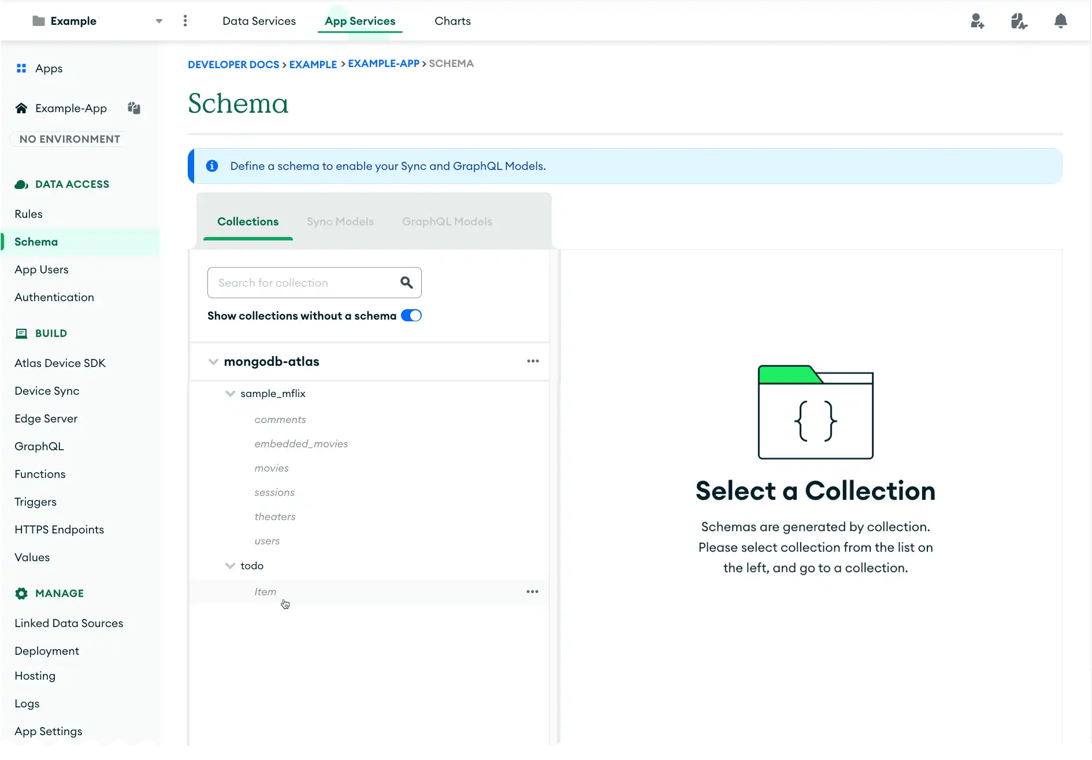Click the magnifying glass in the collection search
Image resolution: width=1092 pixels, height=760 pixels.
click(x=407, y=283)
